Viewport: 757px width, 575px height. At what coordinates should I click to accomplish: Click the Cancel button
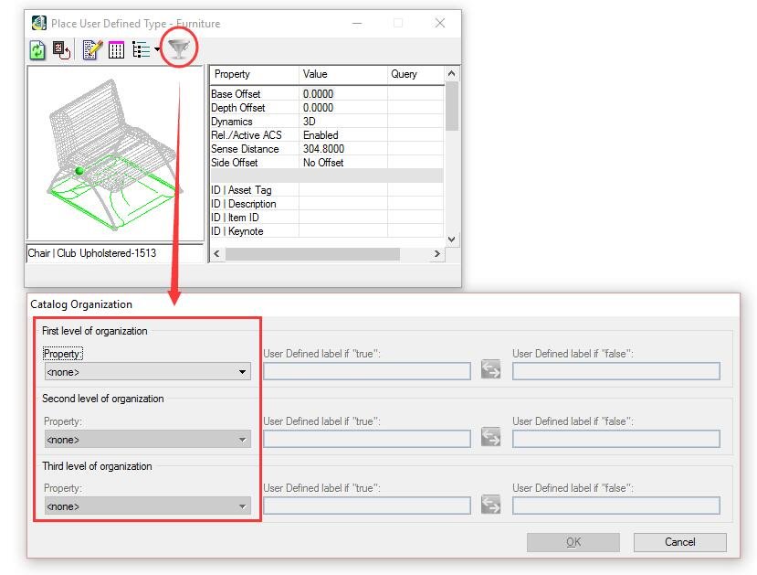[x=679, y=542]
